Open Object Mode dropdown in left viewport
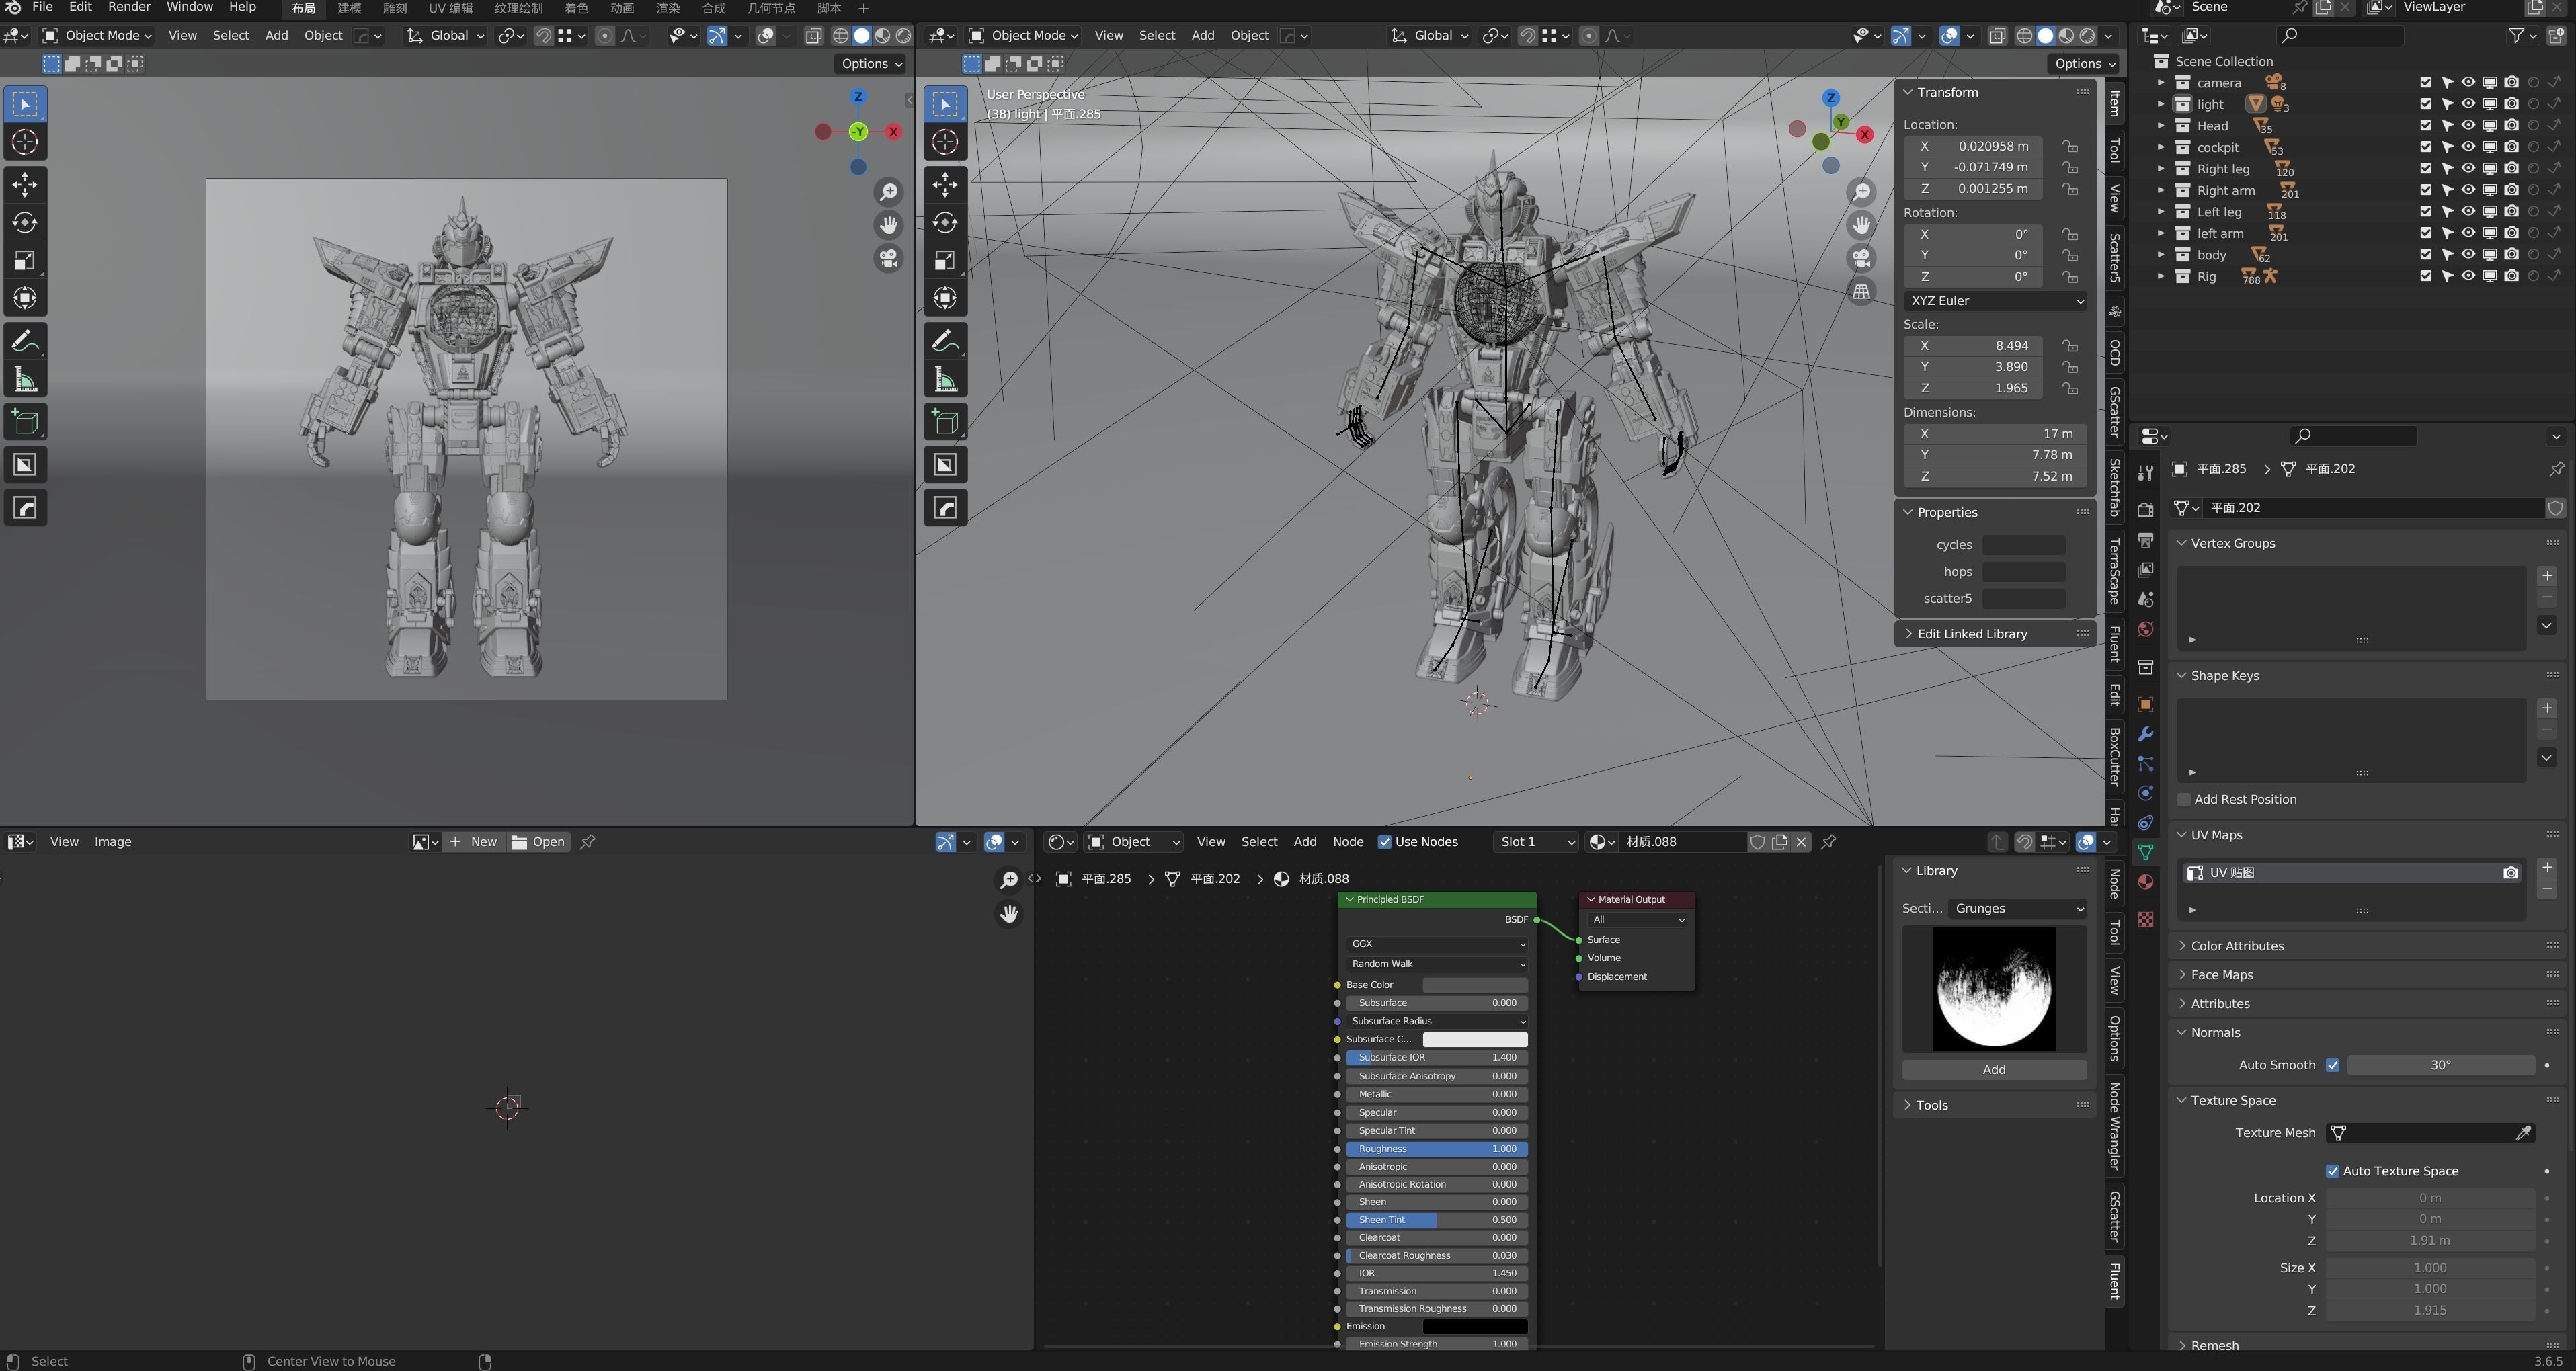Viewport: 2576px width, 1371px height. point(98,35)
